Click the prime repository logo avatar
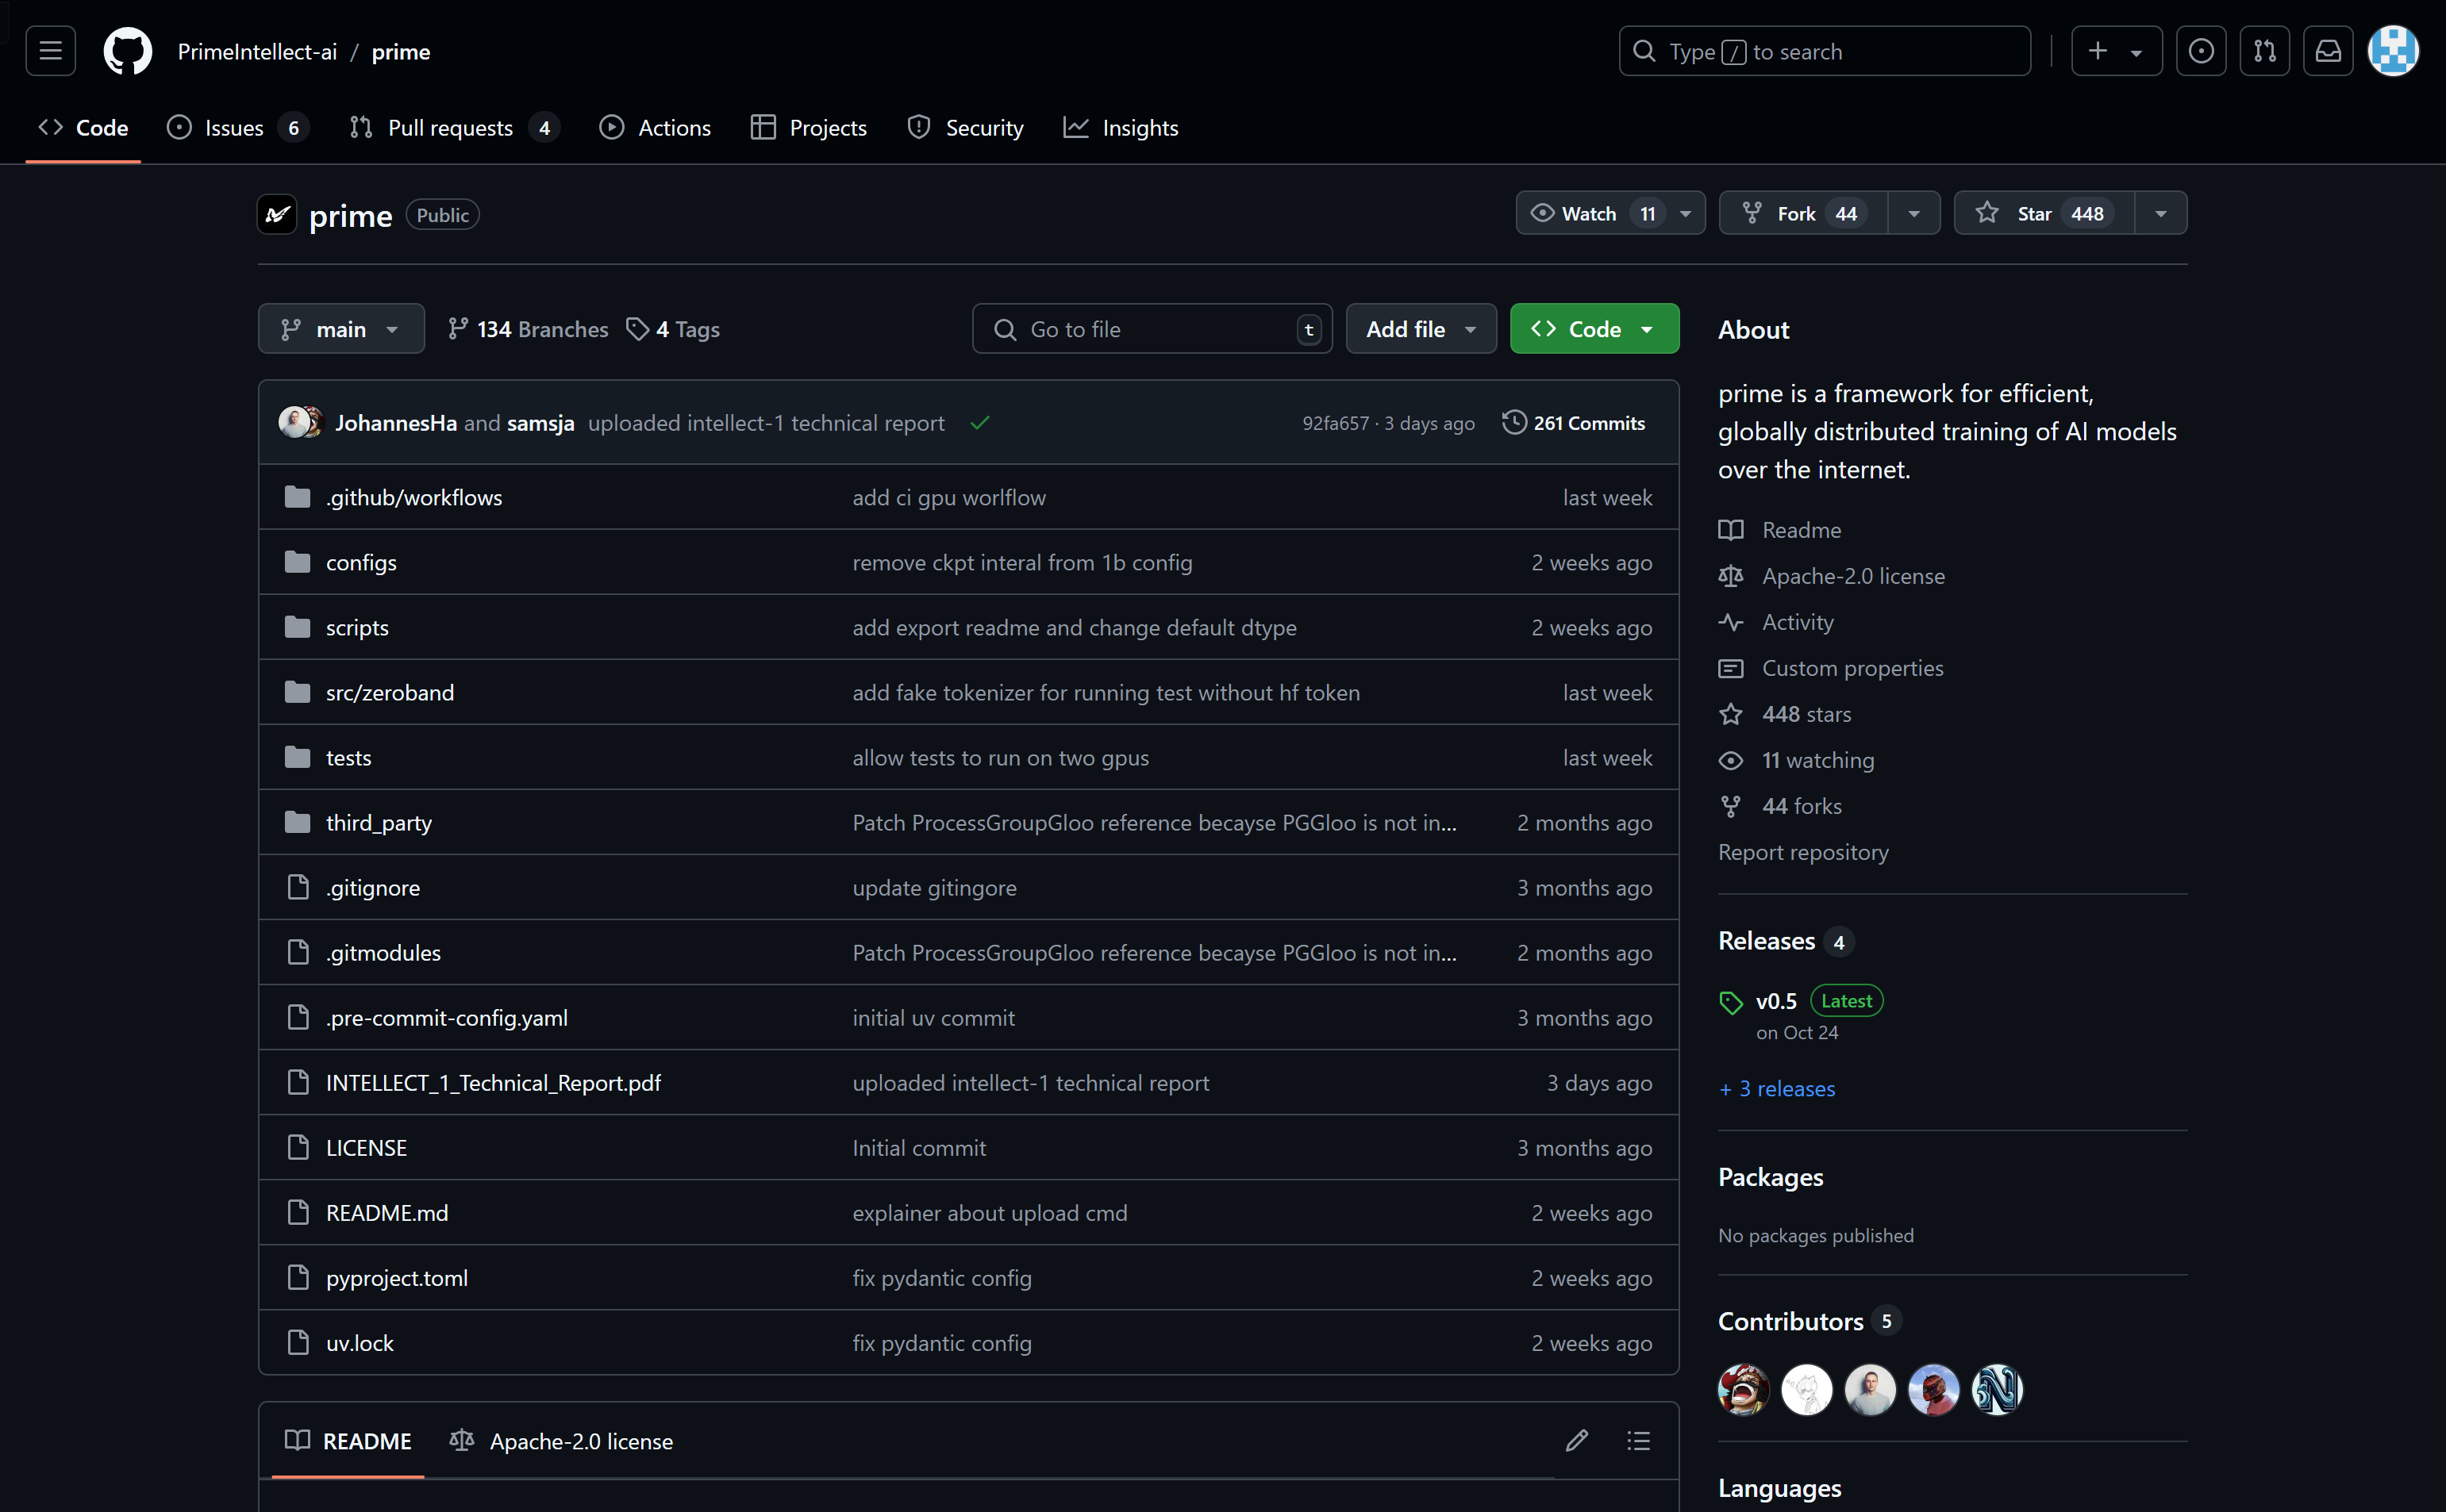Viewport: 2446px width, 1512px height. tap(277, 214)
